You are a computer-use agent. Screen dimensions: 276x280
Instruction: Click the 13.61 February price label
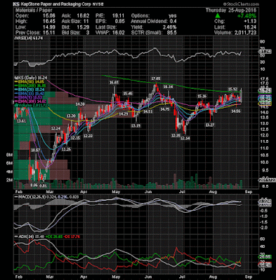click(21, 121)
